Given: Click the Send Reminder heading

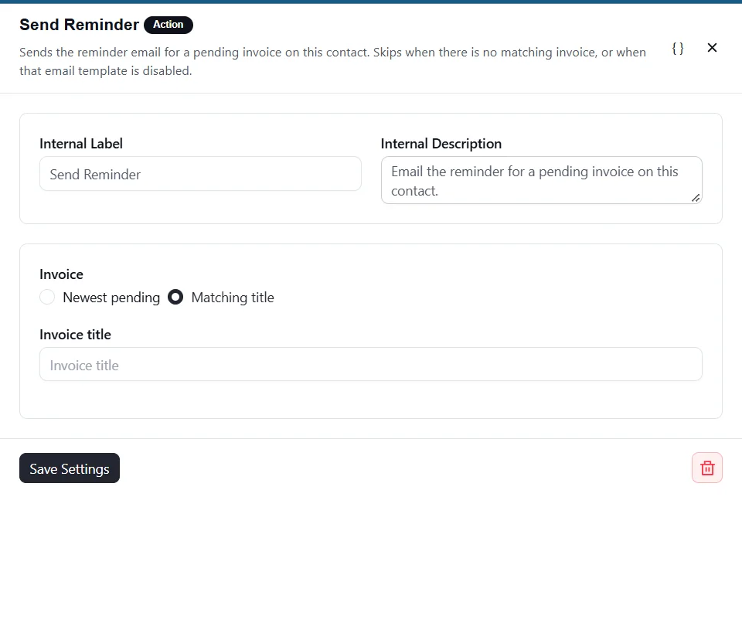Looking at the screenshot, I should pyautogui.click(x=79, y=25).
